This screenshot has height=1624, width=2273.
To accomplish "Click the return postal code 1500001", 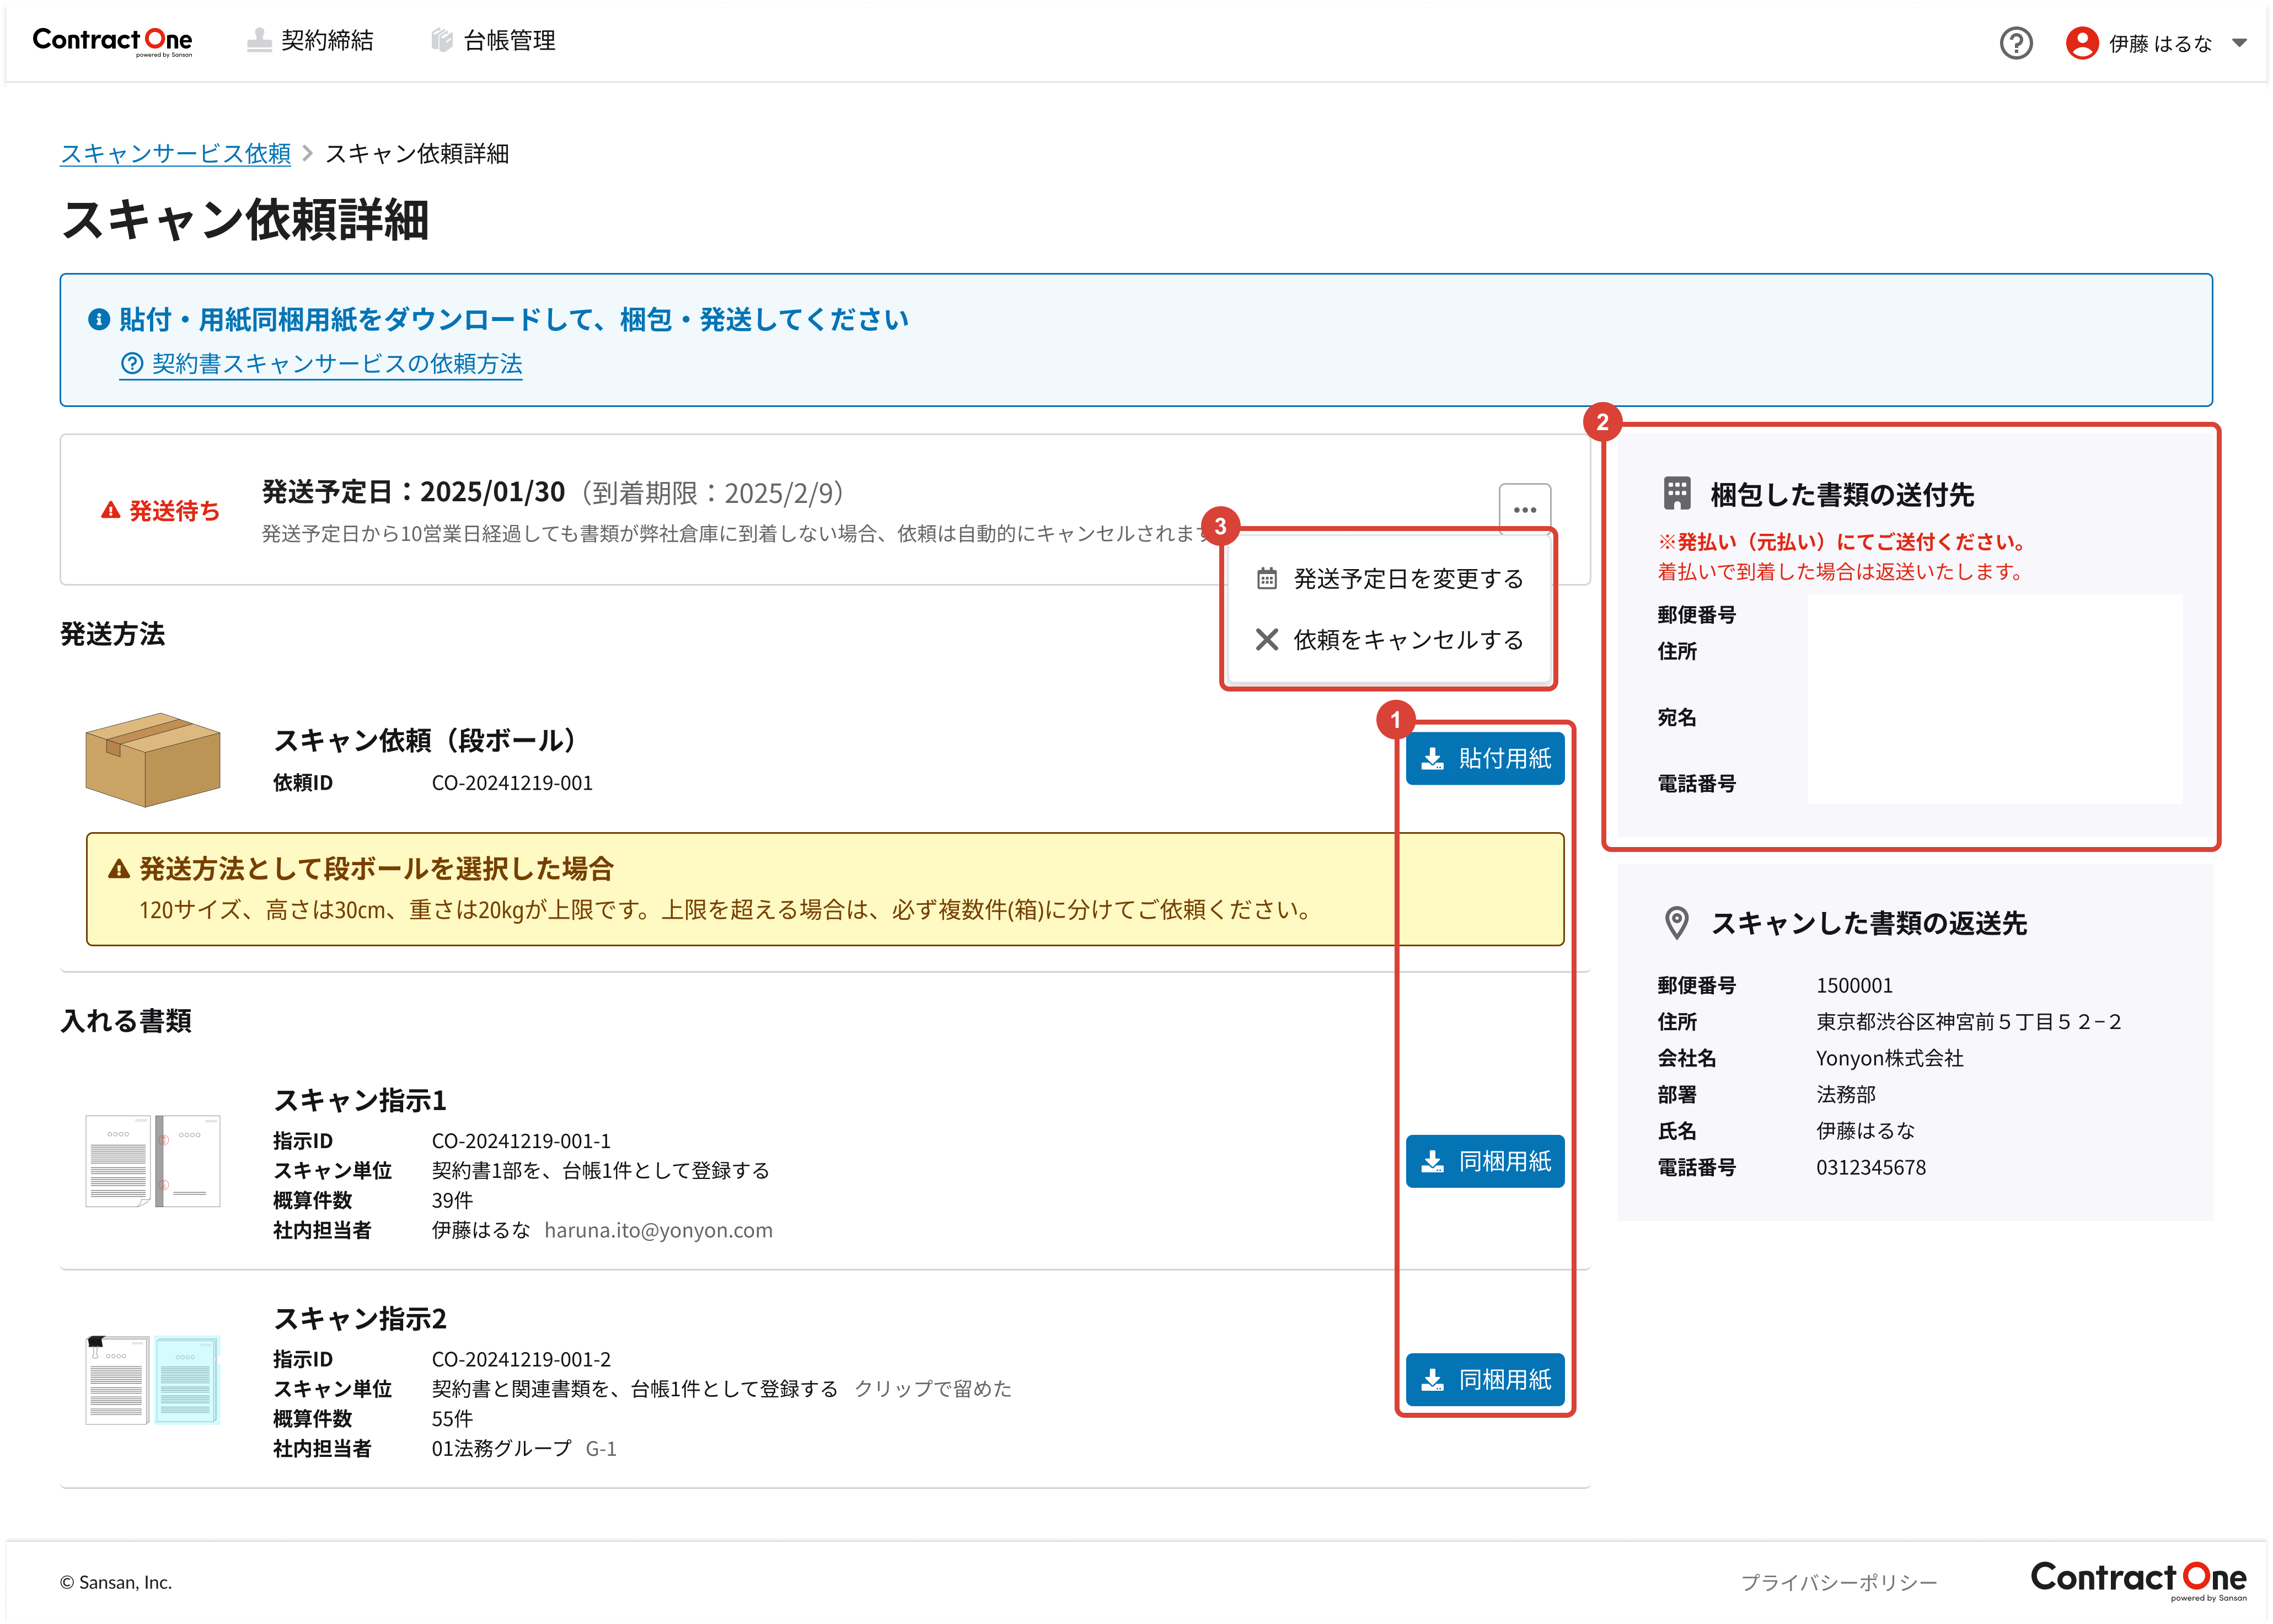I will click(1854, 985).
